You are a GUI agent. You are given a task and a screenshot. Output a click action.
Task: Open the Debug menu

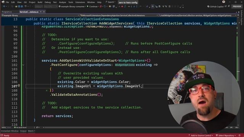pos(47,2)
